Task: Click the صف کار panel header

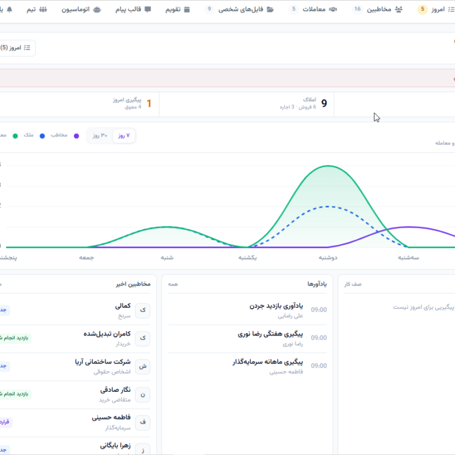Action: coord(353,284)
